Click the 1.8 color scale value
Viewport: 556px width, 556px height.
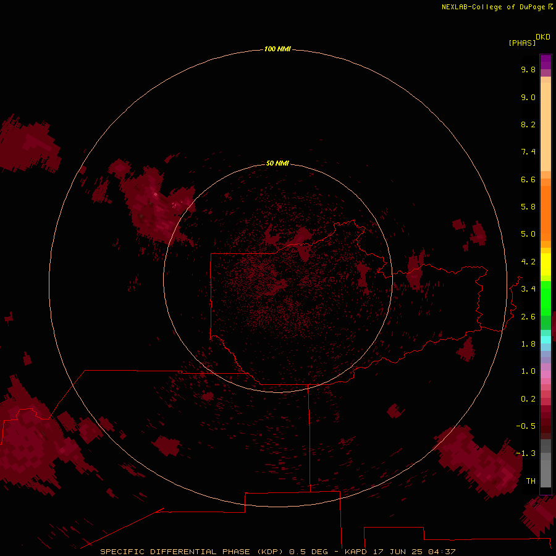528,344
